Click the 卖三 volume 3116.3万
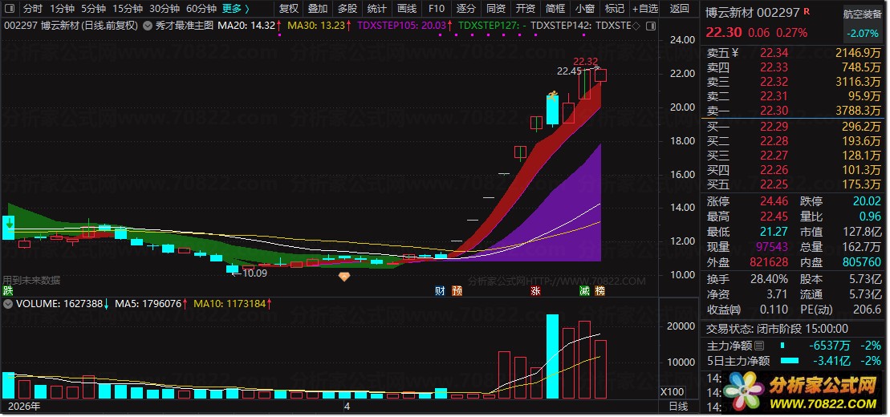Image resolution: width=890 pixels, height=417 pixels. (860, 83)
